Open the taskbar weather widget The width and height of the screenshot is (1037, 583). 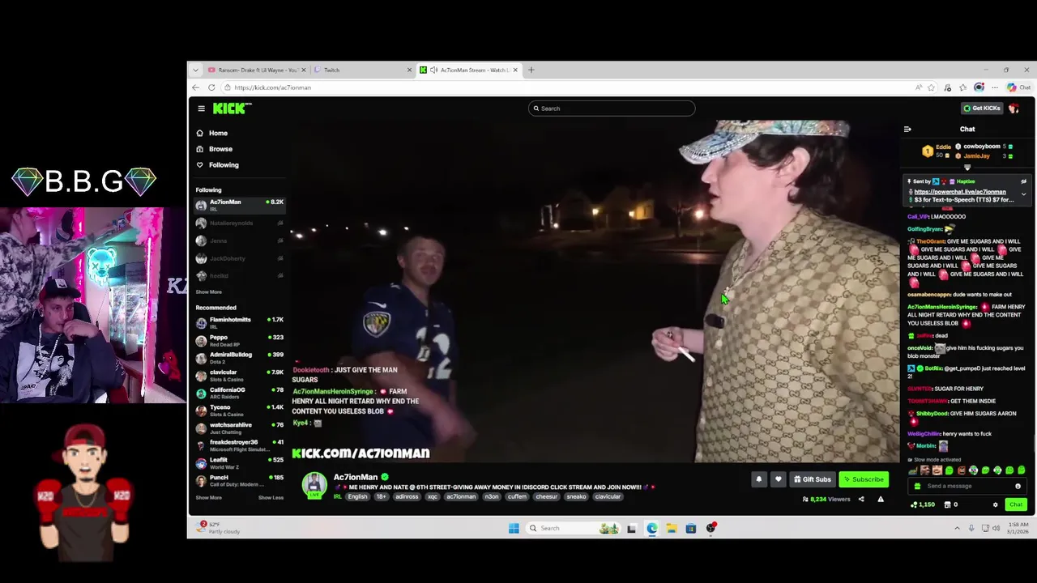point(220,528)
